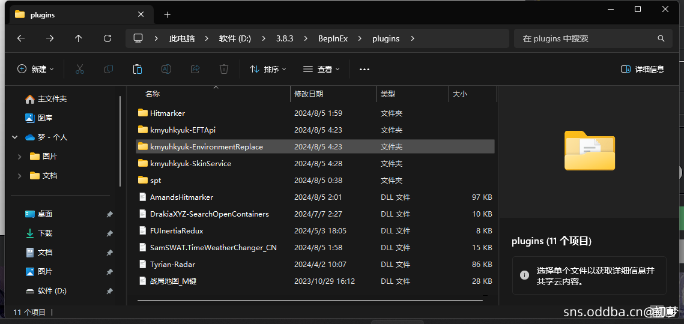
Task: Refresh the current folder view
Action: click(107, 38)
